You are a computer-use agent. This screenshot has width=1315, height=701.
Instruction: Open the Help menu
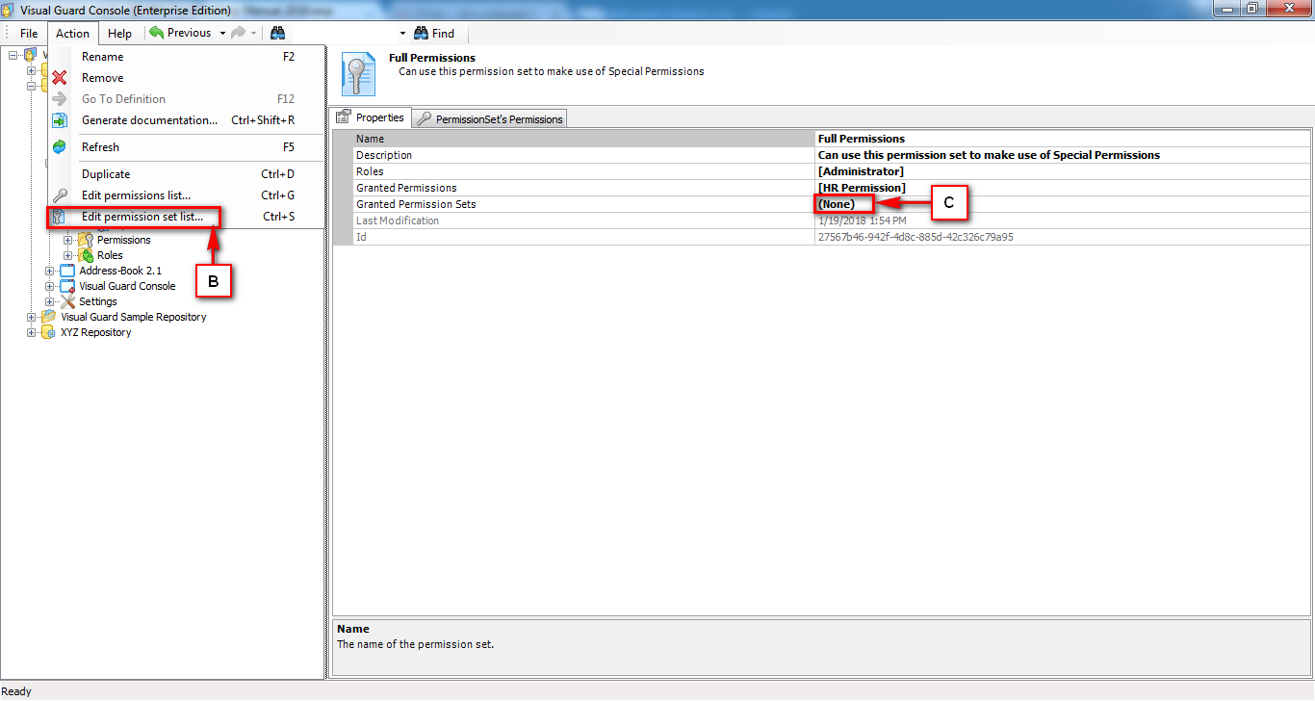pyautogui.click(x=120, y=33)
